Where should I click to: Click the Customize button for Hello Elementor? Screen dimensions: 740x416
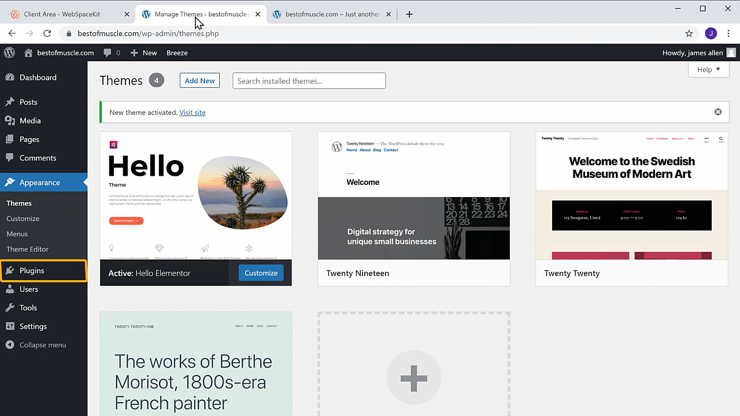[261, 273]
